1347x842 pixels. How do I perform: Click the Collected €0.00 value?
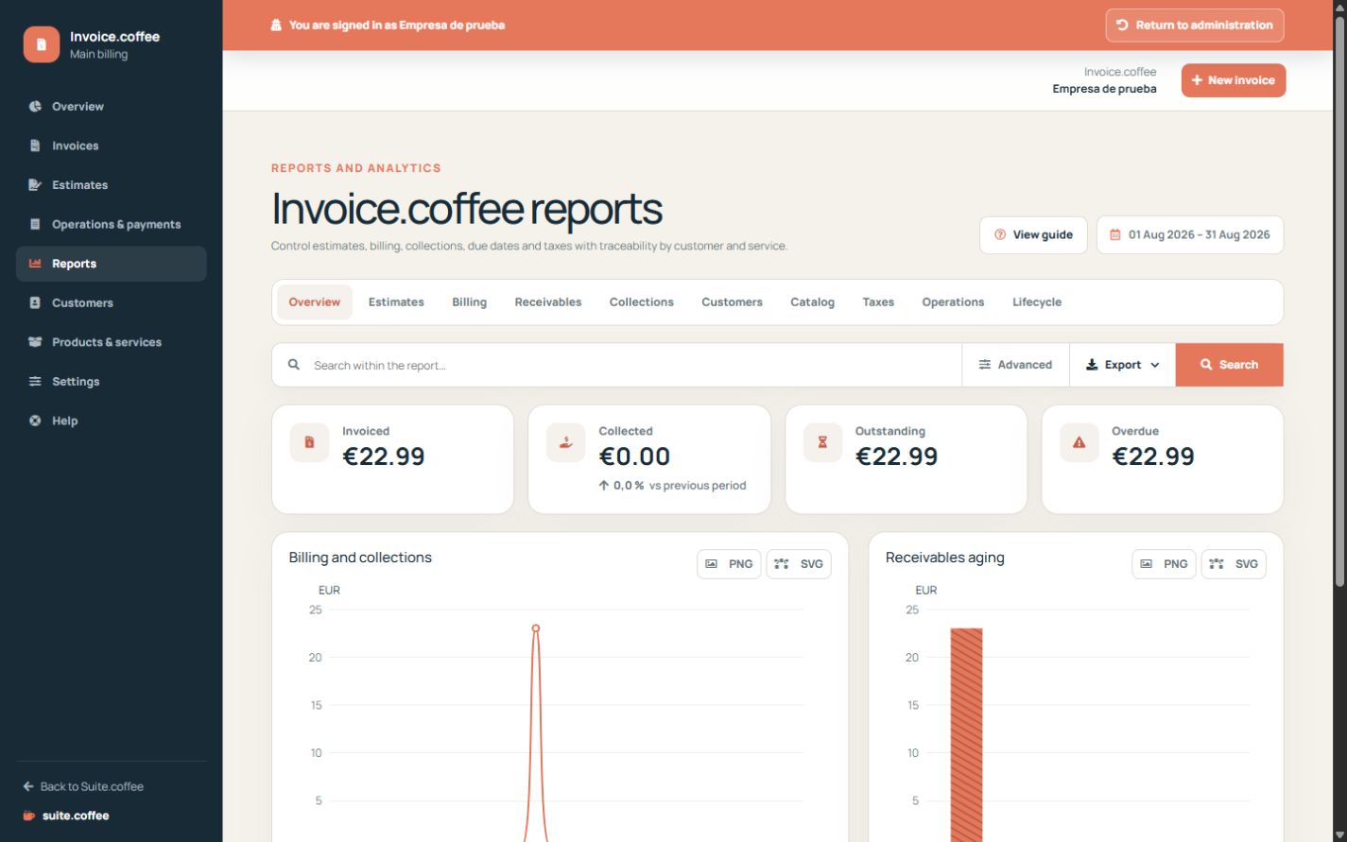(634, 456)
